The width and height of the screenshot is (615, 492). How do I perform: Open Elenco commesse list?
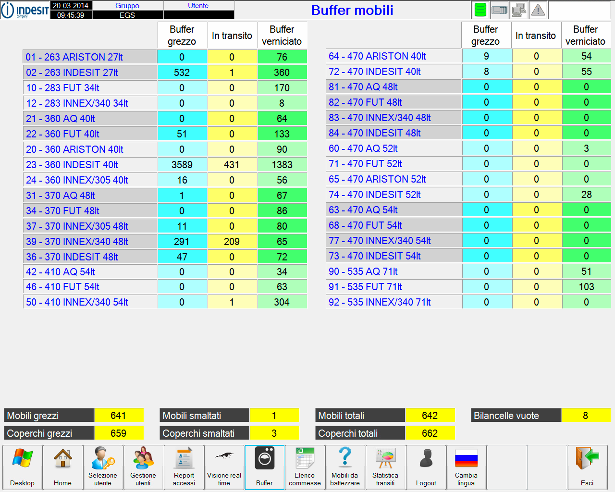pyautogui.click(x=305, y=467)
